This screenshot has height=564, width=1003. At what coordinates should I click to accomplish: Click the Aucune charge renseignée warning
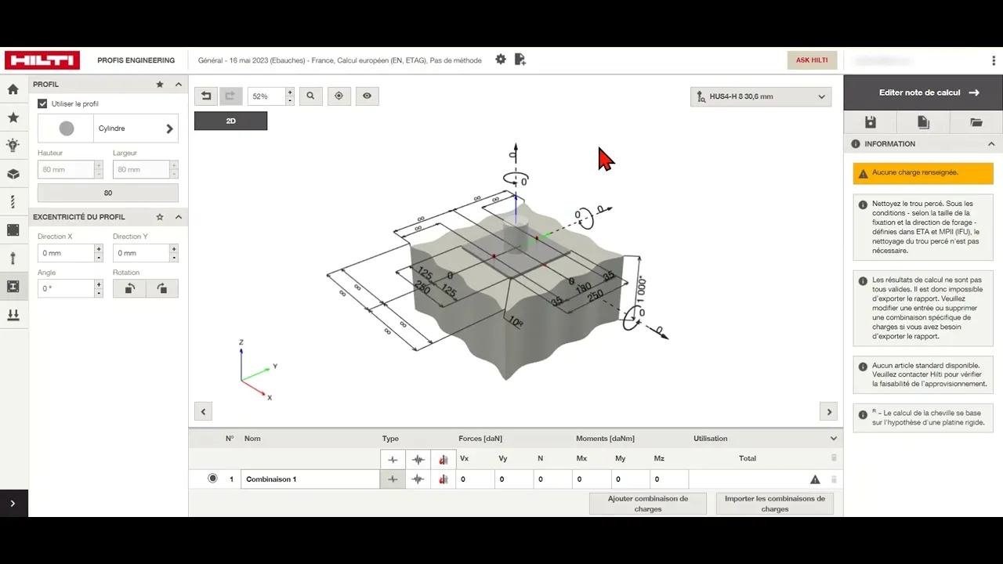click(923, 173)
